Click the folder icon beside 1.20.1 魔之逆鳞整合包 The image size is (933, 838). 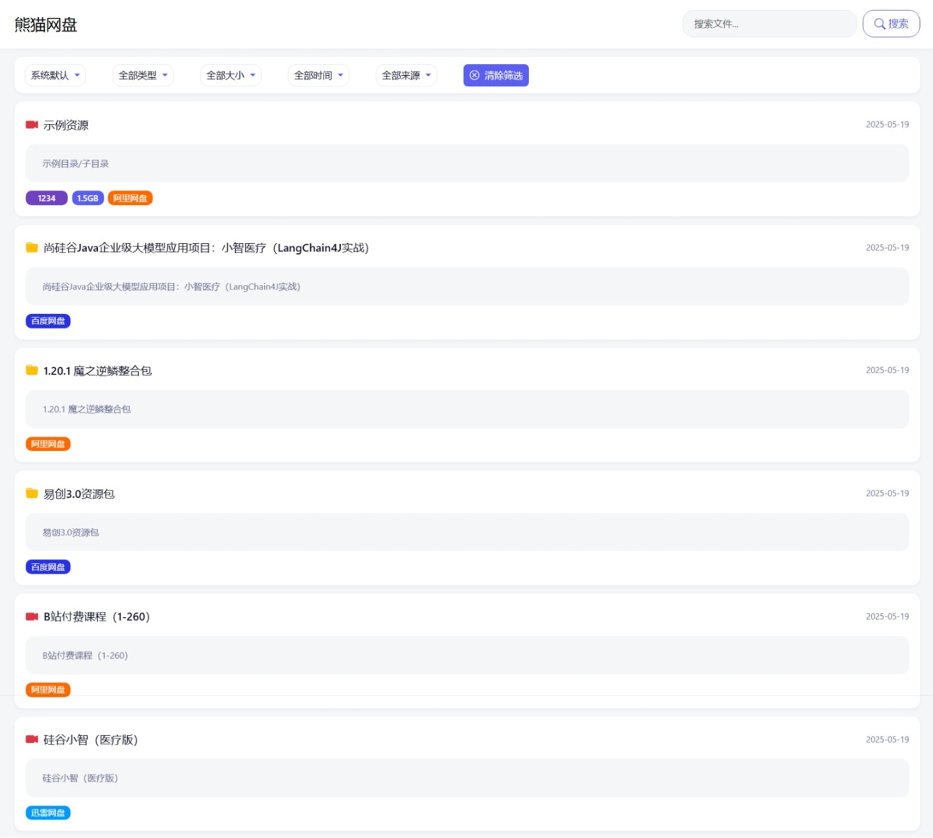[32, 371]
